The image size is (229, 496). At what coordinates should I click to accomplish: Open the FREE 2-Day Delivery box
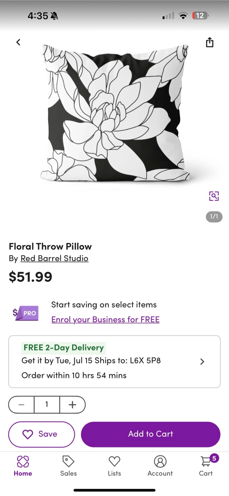point(114,361)
